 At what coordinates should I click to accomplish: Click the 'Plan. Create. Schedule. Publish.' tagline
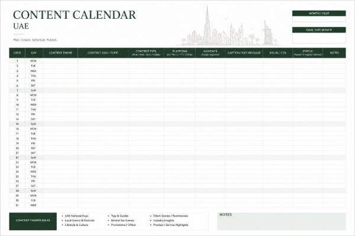click(35, 40)
